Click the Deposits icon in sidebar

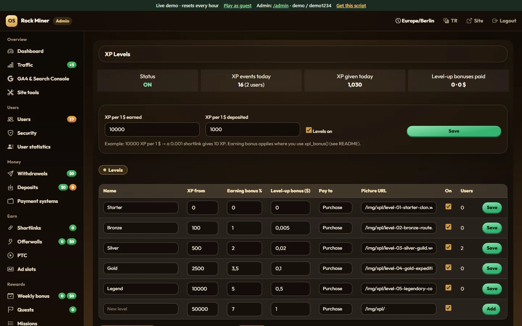pyautogui.click(x=11, y=187)
